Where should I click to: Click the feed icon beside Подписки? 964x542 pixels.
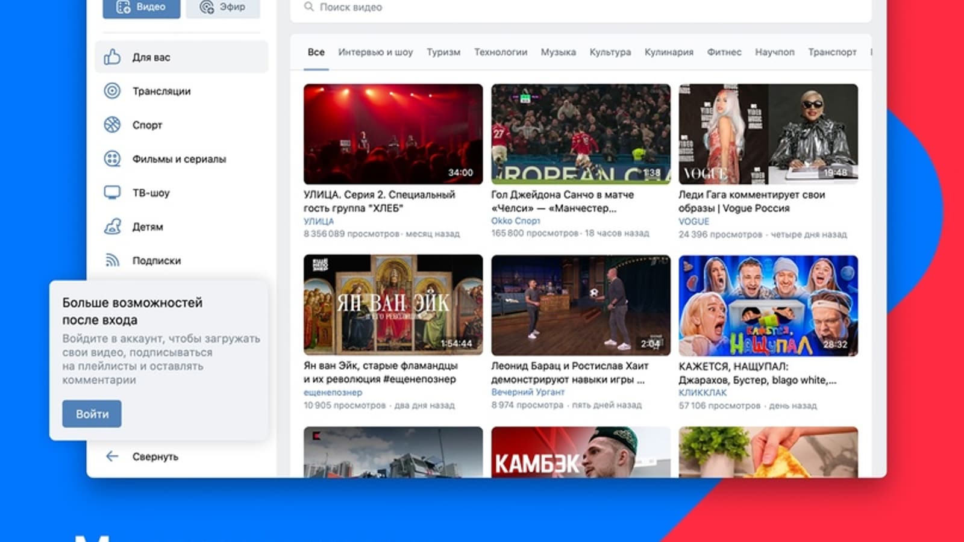pyautogui.click(x=112, y=260)
